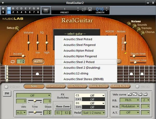Click the Velo value field
156x119 pixels.
point(21,101)
